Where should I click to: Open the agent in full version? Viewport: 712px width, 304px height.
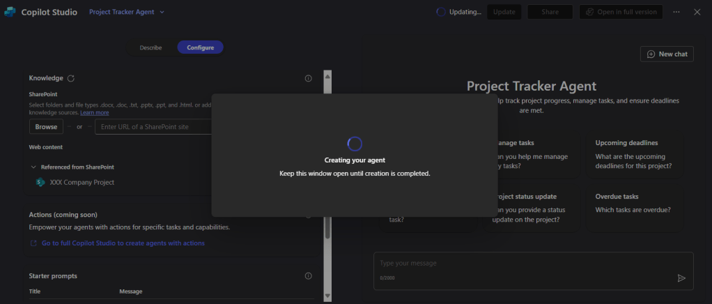click(620, 12)
